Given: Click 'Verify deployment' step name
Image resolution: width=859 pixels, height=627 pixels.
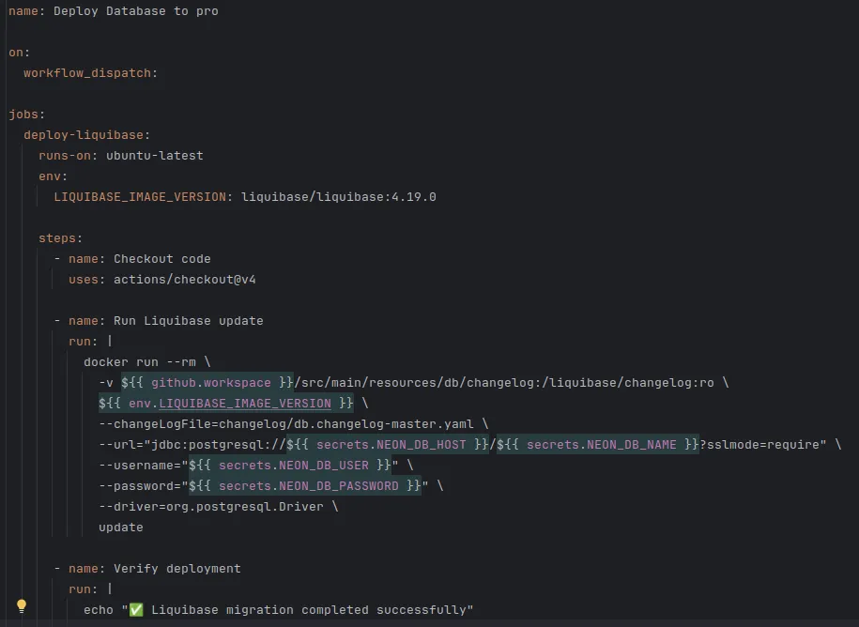Looking at the screenshot, I should [176, 569].
